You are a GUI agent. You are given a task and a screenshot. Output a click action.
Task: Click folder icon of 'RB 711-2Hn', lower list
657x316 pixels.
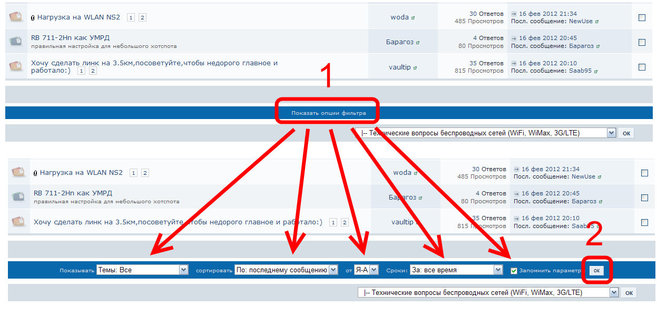click(18, 197)
